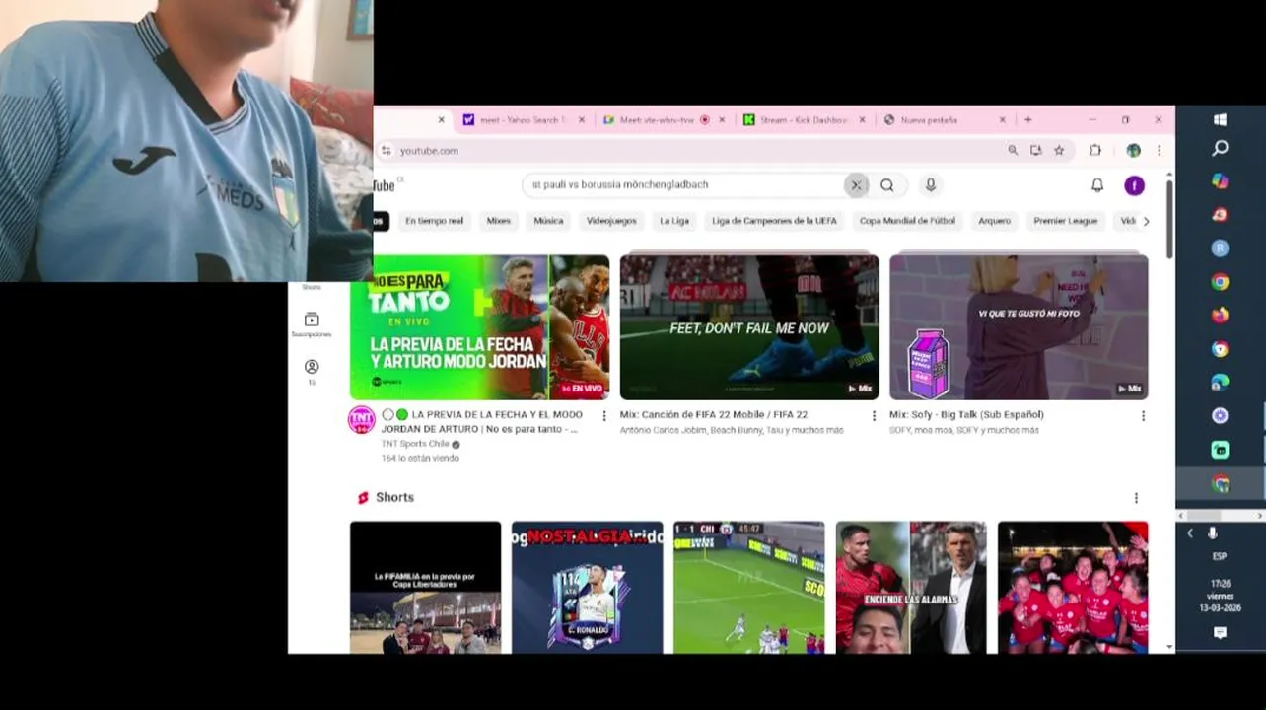Screen dimensions: 1266x710
Task: Clear the YouTube search box text
Action: (x=856, y=185)
